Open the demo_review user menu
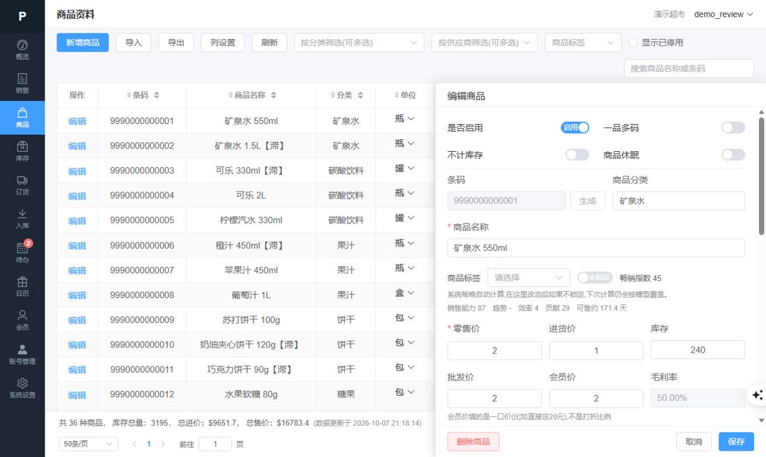Viewport: 766px width, 457px height. pos(724,14)
